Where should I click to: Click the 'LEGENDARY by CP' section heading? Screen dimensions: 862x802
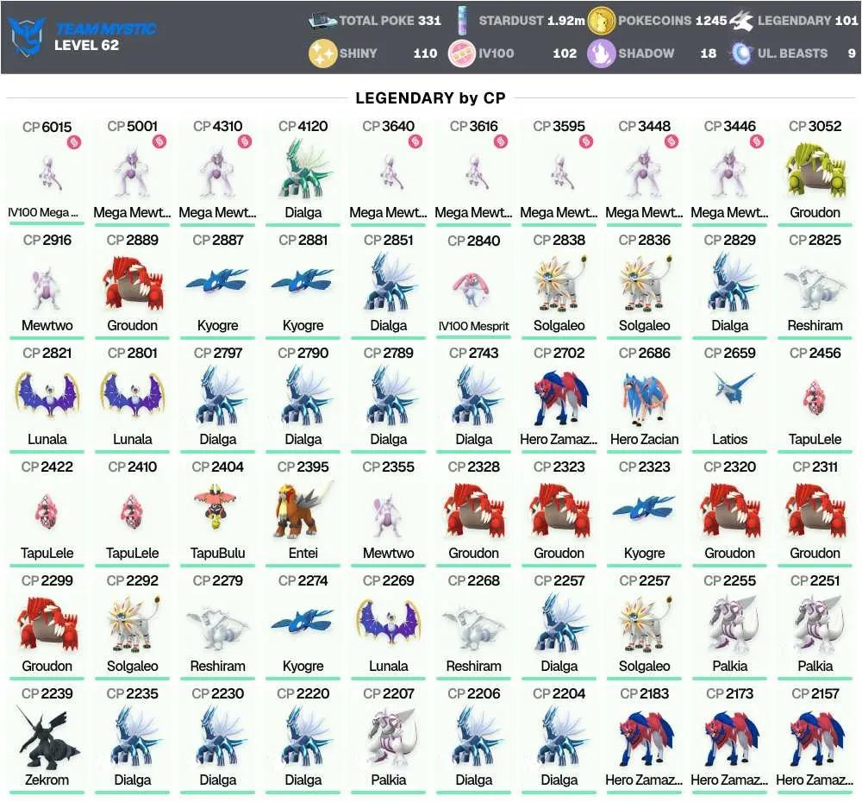pos(430,98)
